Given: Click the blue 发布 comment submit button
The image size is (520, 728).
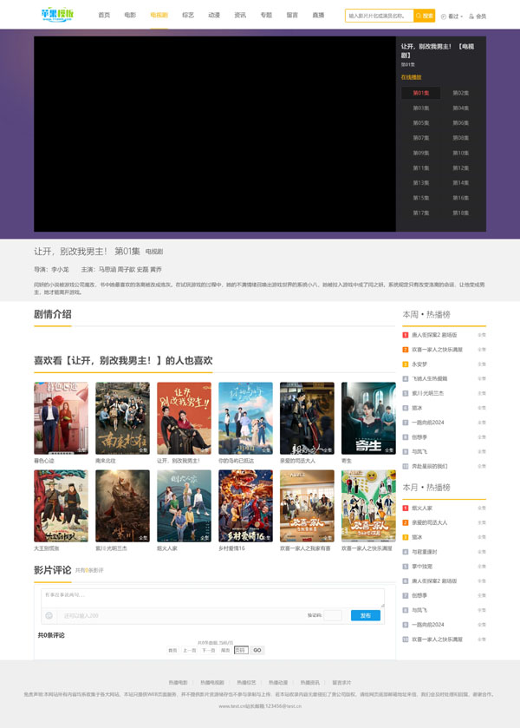Looking at the screenshot, I should click(365, 615).
